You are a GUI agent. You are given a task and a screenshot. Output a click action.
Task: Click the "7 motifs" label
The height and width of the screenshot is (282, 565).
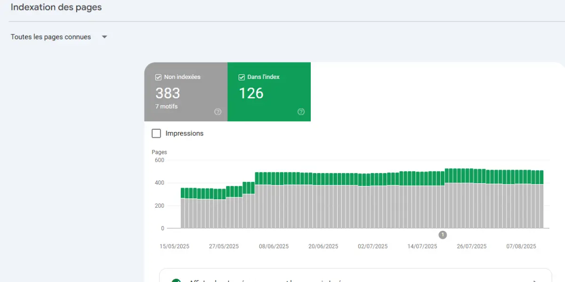coord(166,106)
